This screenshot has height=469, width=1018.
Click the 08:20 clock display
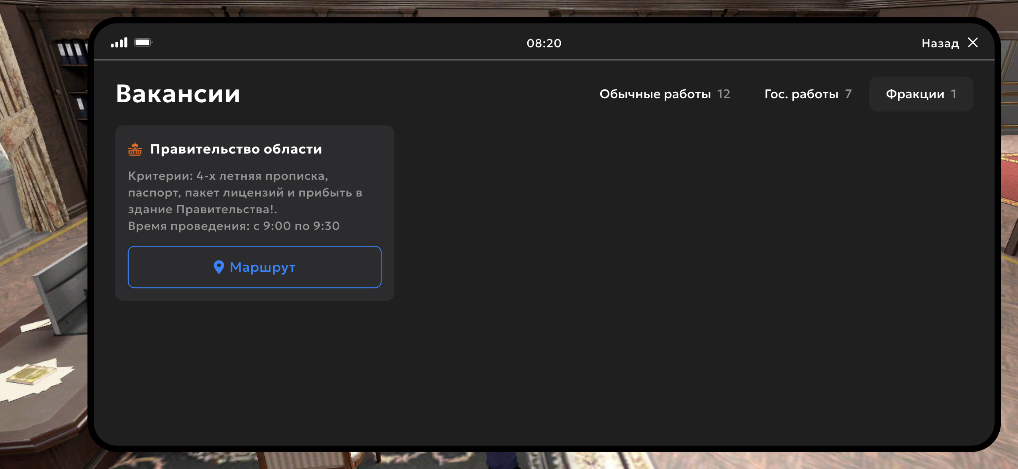point(544,43)
